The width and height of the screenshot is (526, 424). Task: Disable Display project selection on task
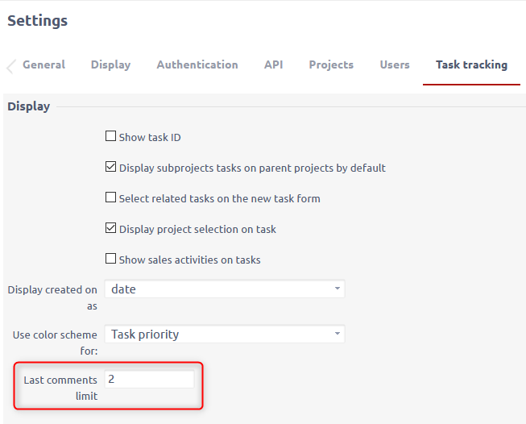[x=110, y=229]
